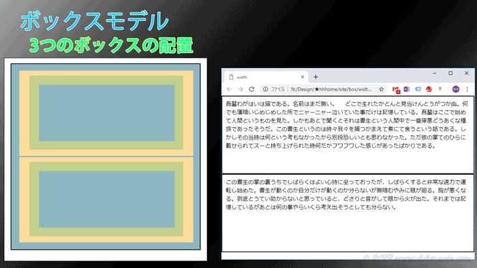Close the width tab
Viewport: 477px width, 268px height.
(x=303, y=77)
